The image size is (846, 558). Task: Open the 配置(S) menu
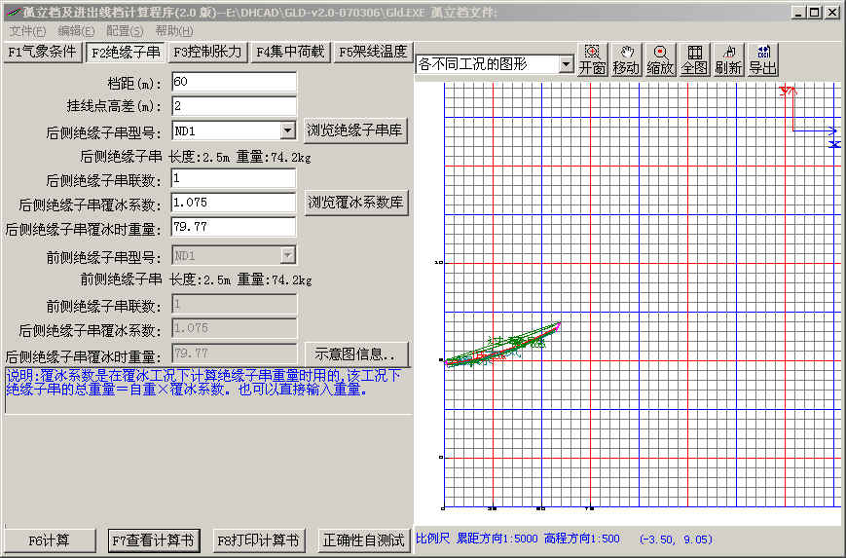(125, 31)
